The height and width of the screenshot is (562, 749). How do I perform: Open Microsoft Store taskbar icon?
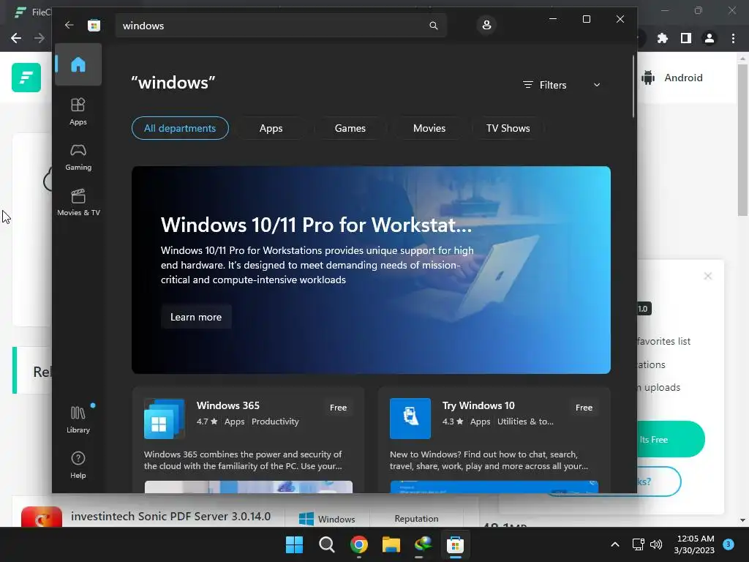455,544
